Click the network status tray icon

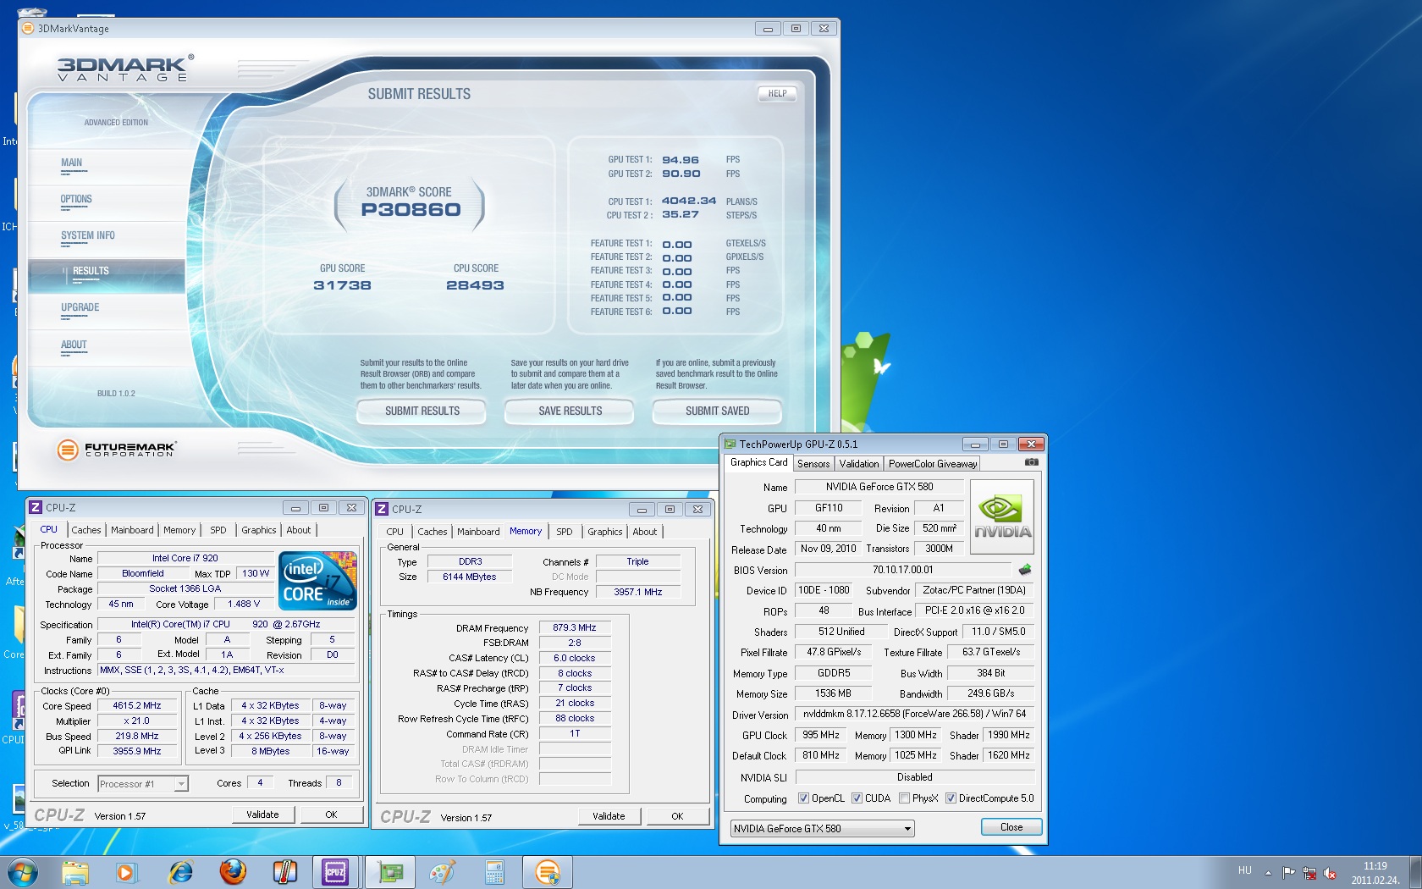(1309, 872)
